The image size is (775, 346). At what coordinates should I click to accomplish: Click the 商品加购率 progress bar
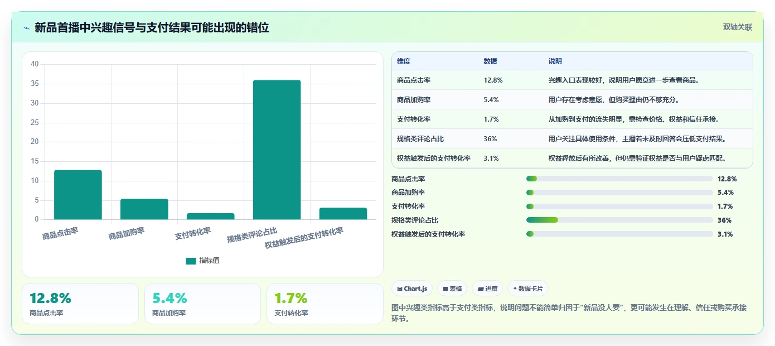point(619,193)
